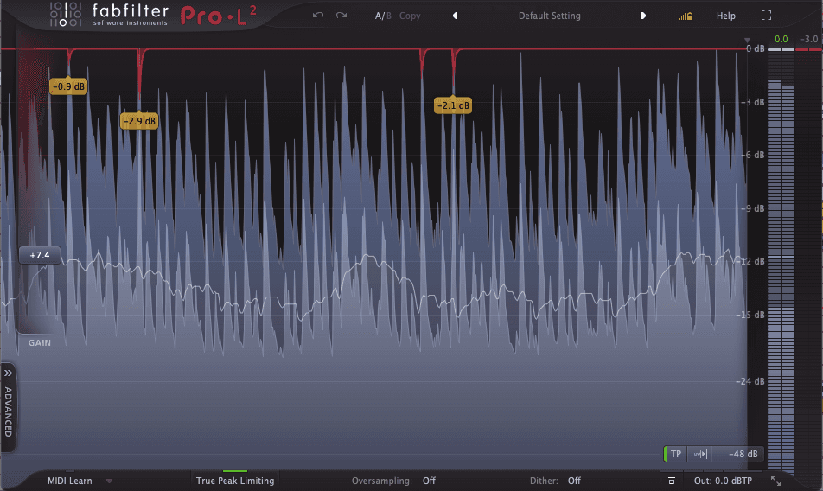Open the Help menu
Viewport: 823px width, 491px height.
click(x=726, y=16)
